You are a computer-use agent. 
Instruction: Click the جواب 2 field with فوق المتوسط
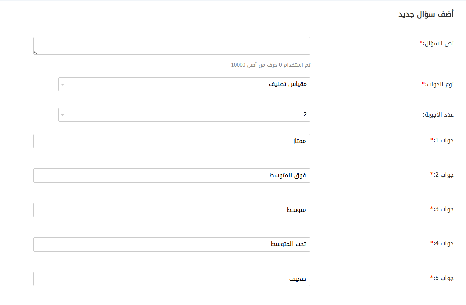click(171, 176)
